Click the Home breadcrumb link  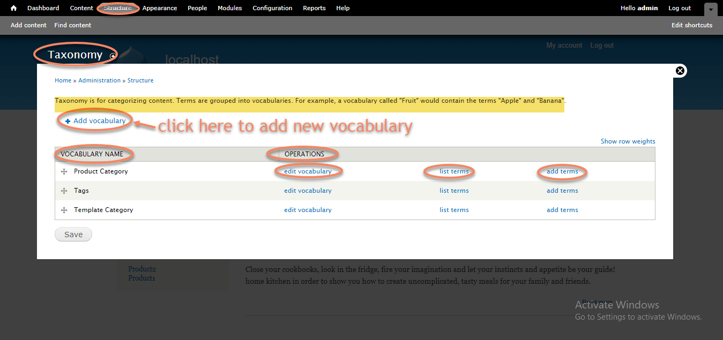coord(63,80)
